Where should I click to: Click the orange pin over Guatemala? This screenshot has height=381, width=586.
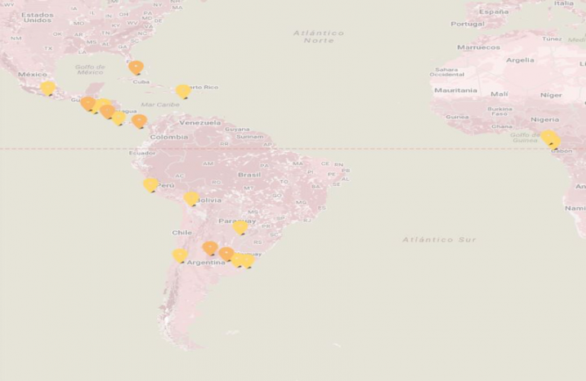tap(89, 104)
